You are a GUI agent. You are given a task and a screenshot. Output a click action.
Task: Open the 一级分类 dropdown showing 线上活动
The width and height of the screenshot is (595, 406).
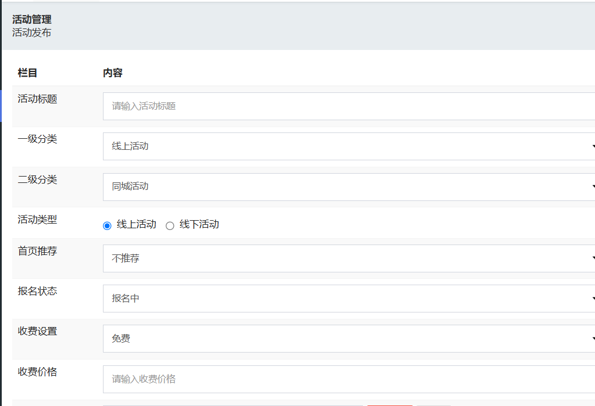click(349, 146)
